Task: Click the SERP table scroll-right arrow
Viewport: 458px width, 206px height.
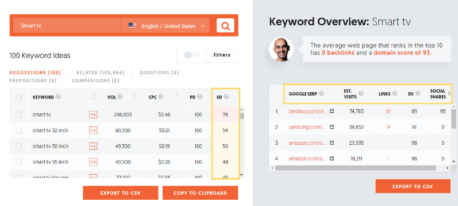Action: tap(448, 168)
